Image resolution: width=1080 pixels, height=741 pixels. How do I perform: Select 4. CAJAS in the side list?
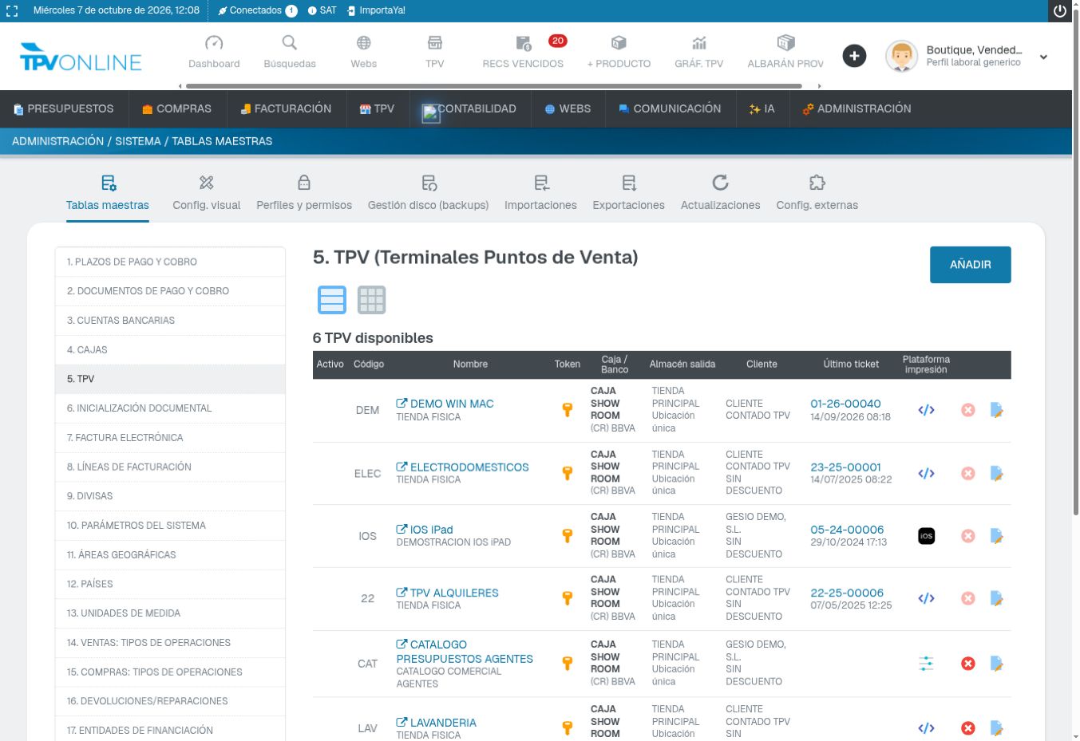170,350
